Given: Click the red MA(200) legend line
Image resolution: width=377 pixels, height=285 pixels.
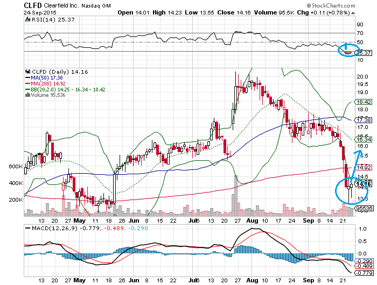Looking at the screenshot, I should pos(28,83).
